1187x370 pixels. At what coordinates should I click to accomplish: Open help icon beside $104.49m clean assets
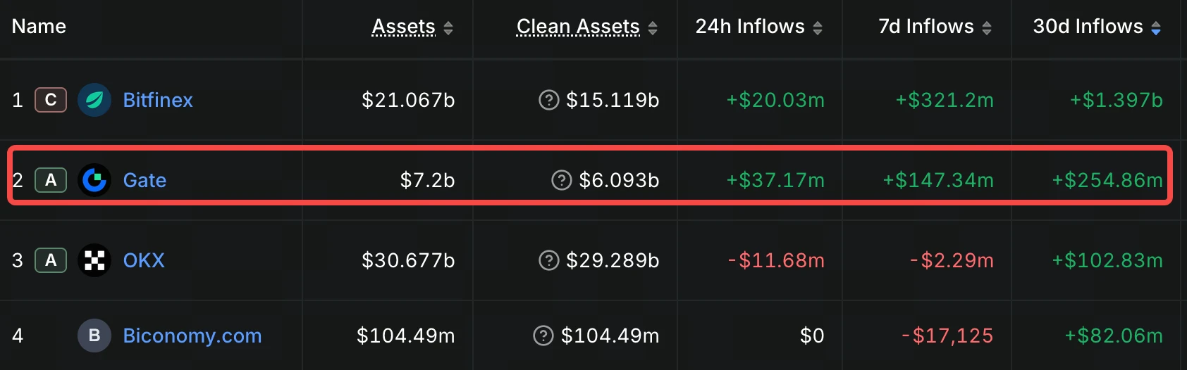coord(543,336)
